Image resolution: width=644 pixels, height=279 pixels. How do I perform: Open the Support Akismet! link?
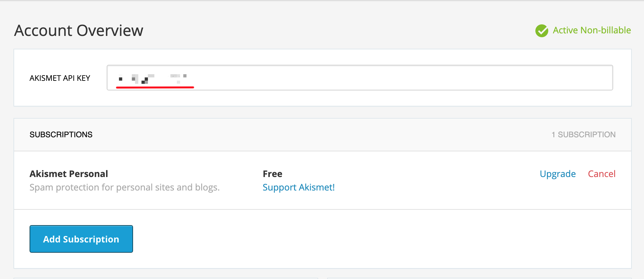[x=299, y=187]
